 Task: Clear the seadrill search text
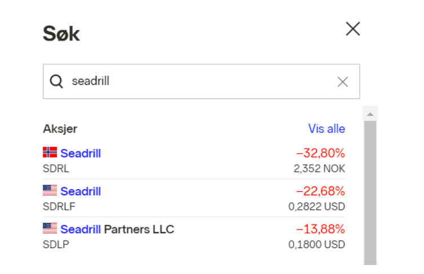pos(342,82)
